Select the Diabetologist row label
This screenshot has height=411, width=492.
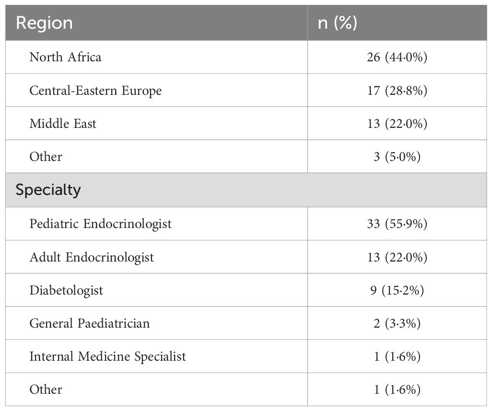[x=66, y=290]
